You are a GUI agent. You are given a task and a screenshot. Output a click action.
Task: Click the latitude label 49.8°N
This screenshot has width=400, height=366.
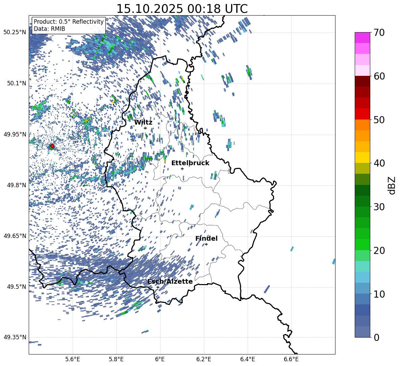(17, 185)
